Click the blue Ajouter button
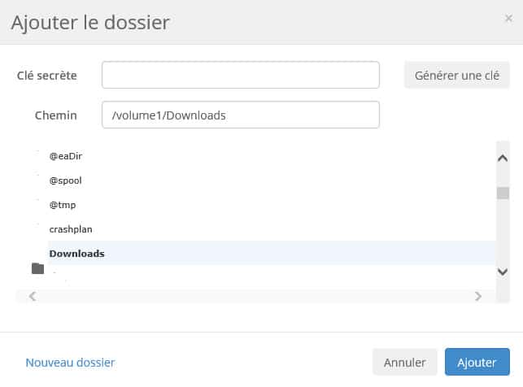Screen dimensions: 523x387 point(477,363)
